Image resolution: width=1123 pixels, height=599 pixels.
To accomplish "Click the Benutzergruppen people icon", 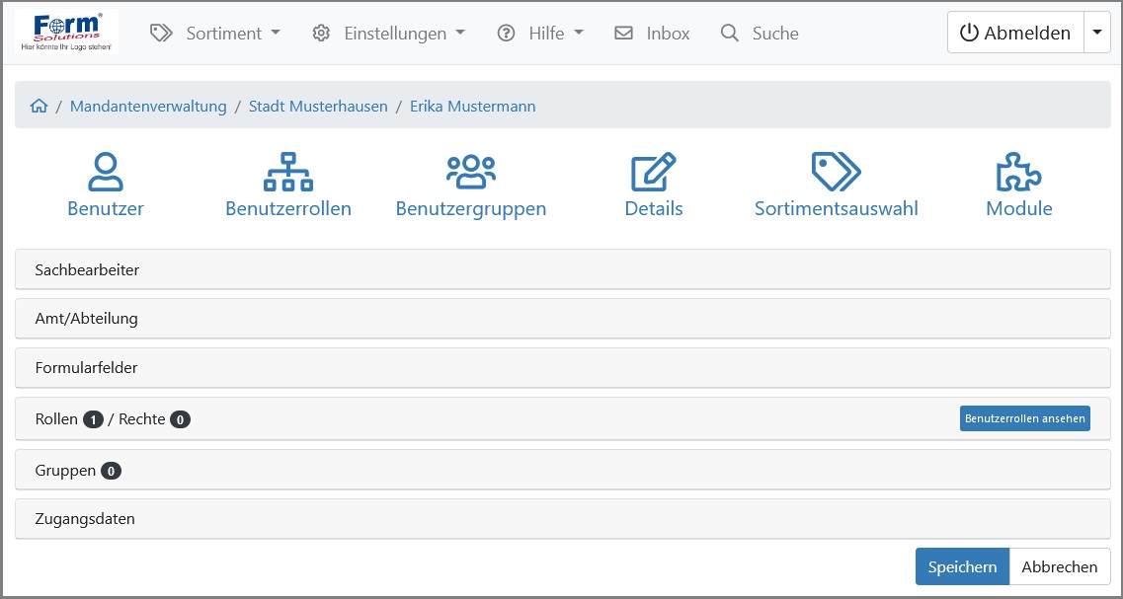I will (471, 172).
